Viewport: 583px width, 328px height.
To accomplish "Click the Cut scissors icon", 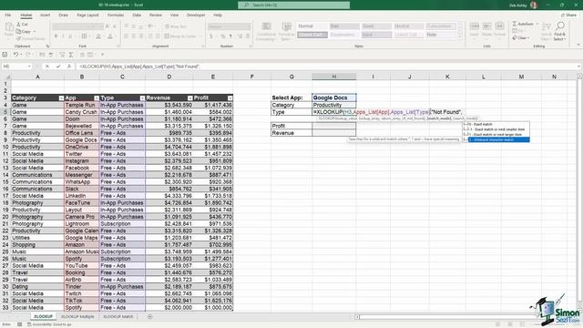I will [19, 25].
